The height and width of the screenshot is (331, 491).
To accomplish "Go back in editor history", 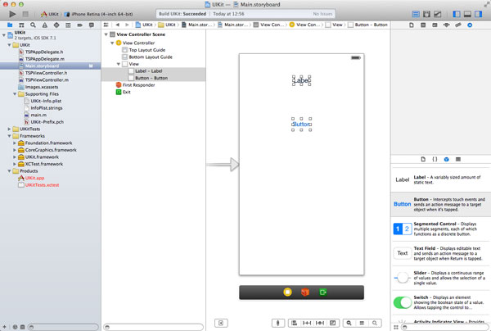I will pos(117,25).
